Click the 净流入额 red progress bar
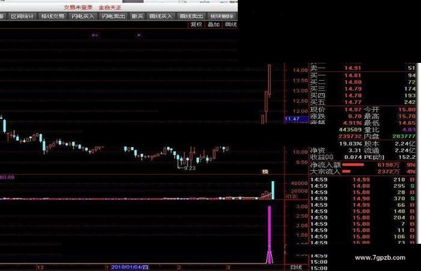421x271 pixels. pos(353,165)
